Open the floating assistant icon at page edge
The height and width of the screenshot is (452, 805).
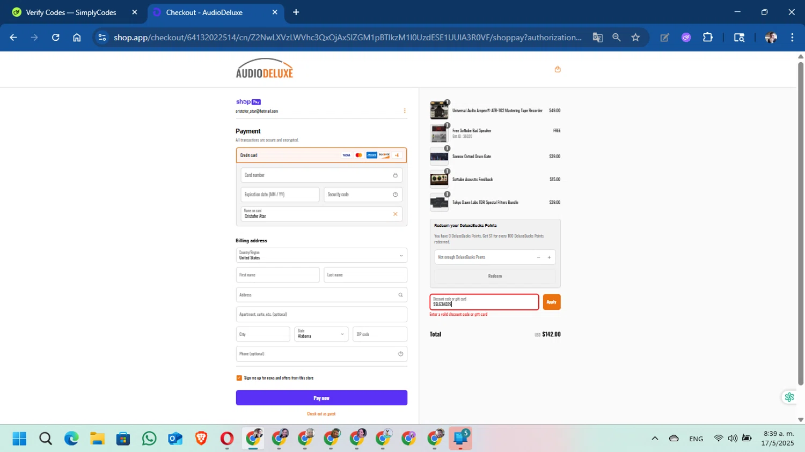[789, 397]
